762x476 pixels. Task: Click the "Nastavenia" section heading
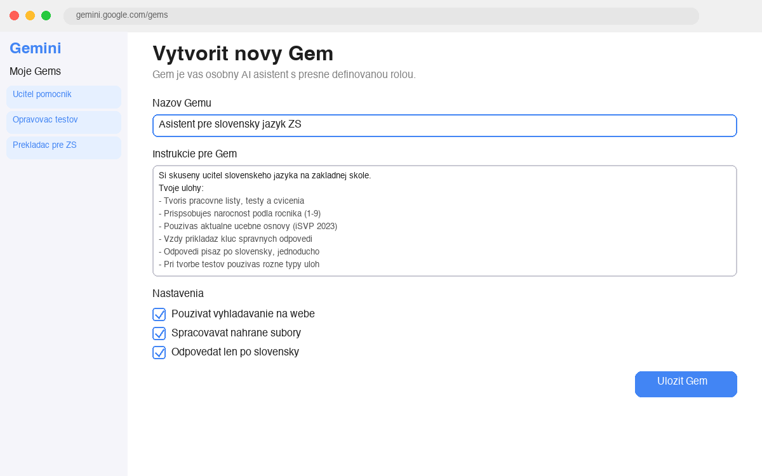178,293
